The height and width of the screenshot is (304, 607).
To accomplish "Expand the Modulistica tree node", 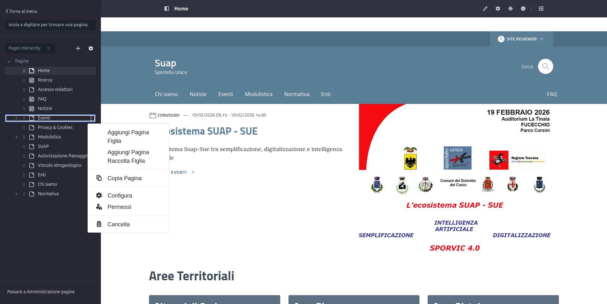I will pyautogui.click(x=16, y=137).
